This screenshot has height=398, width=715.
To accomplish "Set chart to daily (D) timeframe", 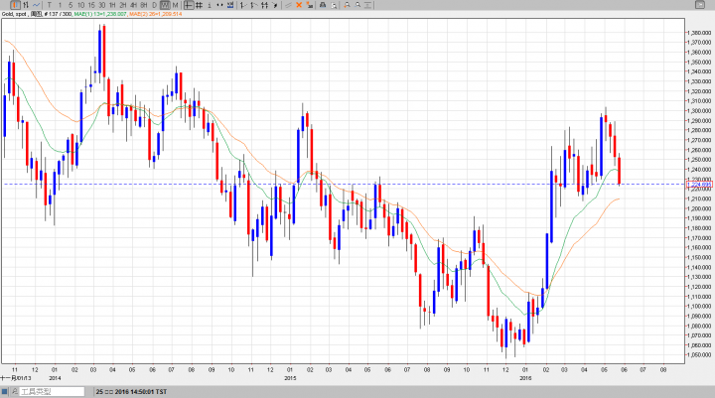I will pyautogui.click(x=154, y=5).
